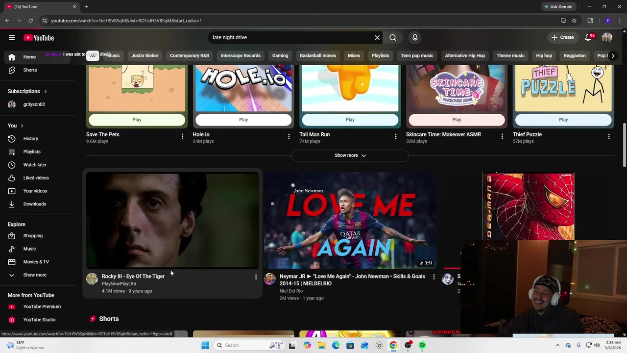Select the Reggaeton chip

tap(575, 55)
